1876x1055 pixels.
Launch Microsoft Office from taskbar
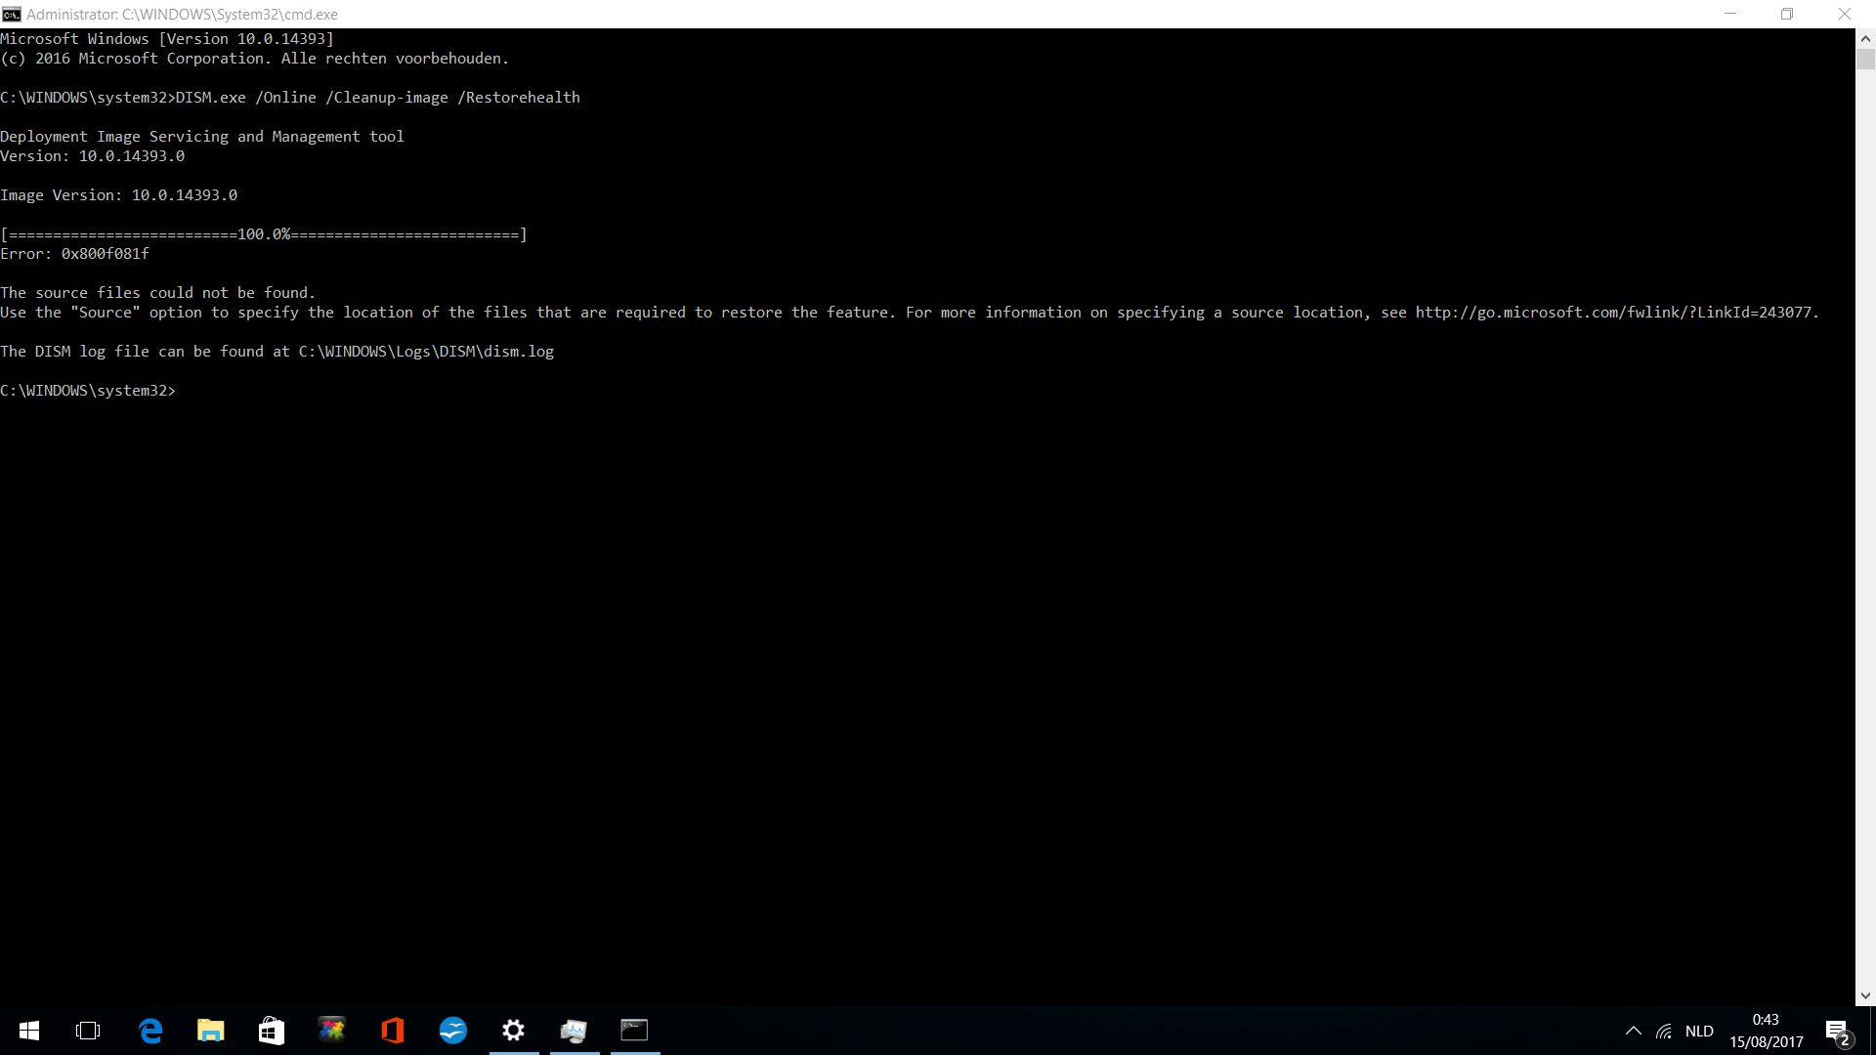393,1031
